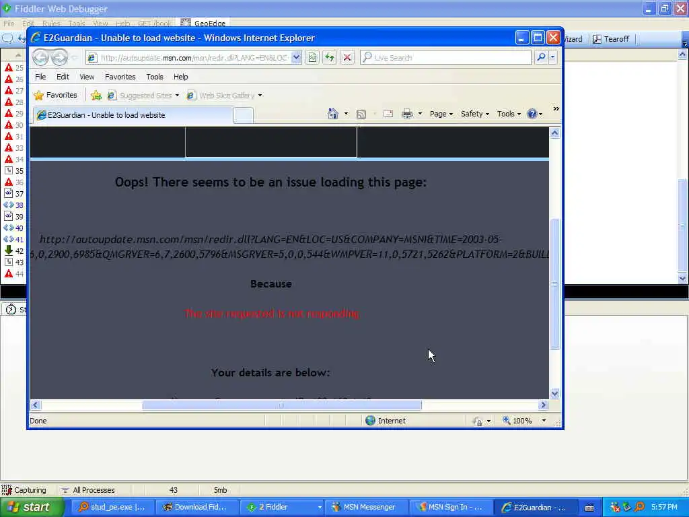Image resolution: width=689 pixels, height=517 pixels.
Task: Select the E2Guardian - Unable to load website tab
Action: coord(133,115)
